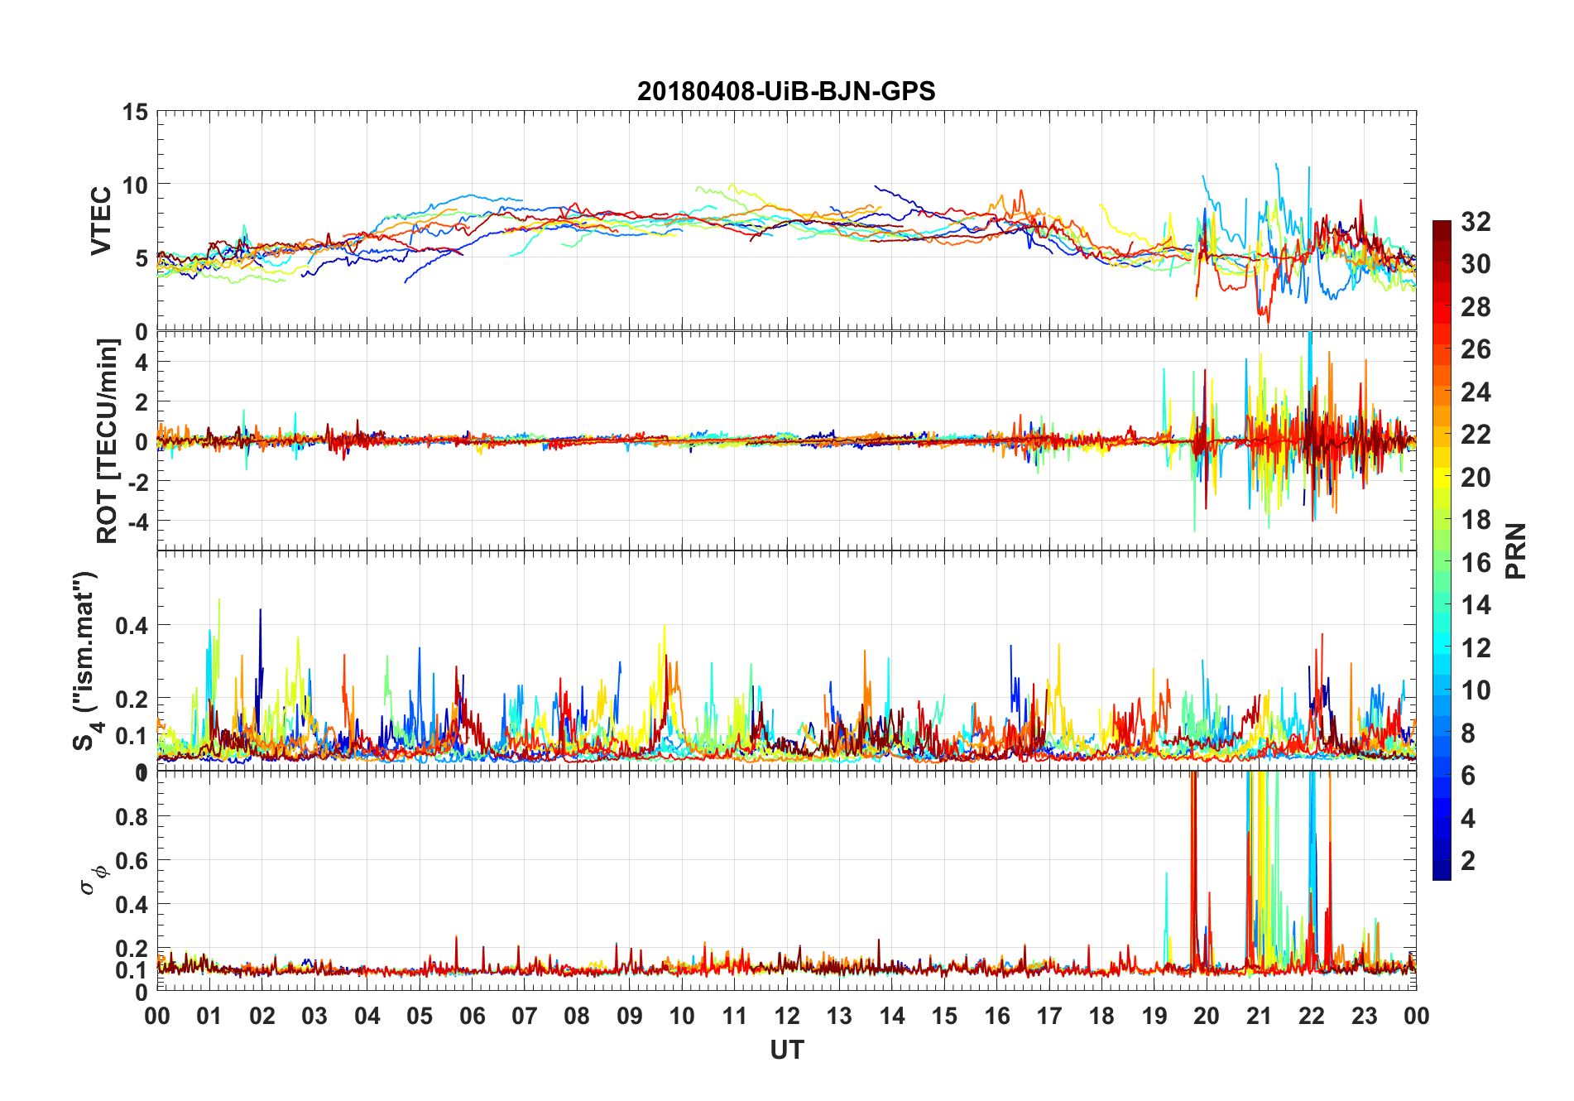The height and width of the screenshot is (1101, 1574).
Task: Click colorbar tick label 10
Action: [x=1476, y=690]
